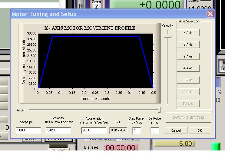Click the Steps per input field

click(28, 130)
